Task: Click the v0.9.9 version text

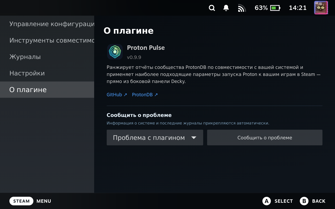Action: [134, 57]
